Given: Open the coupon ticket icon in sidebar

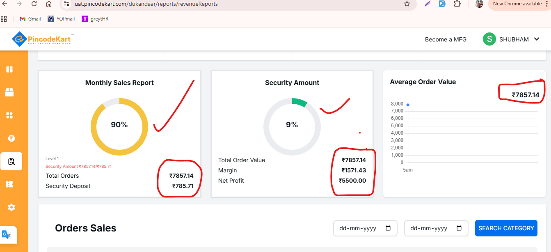Looking at the screenshot, I should (9, 184).
